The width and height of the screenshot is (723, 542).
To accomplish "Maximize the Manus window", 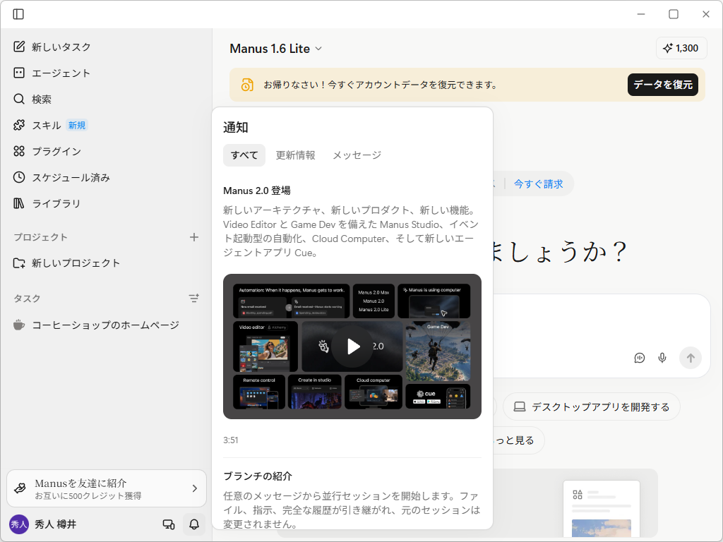I will (x=673, y=14).
